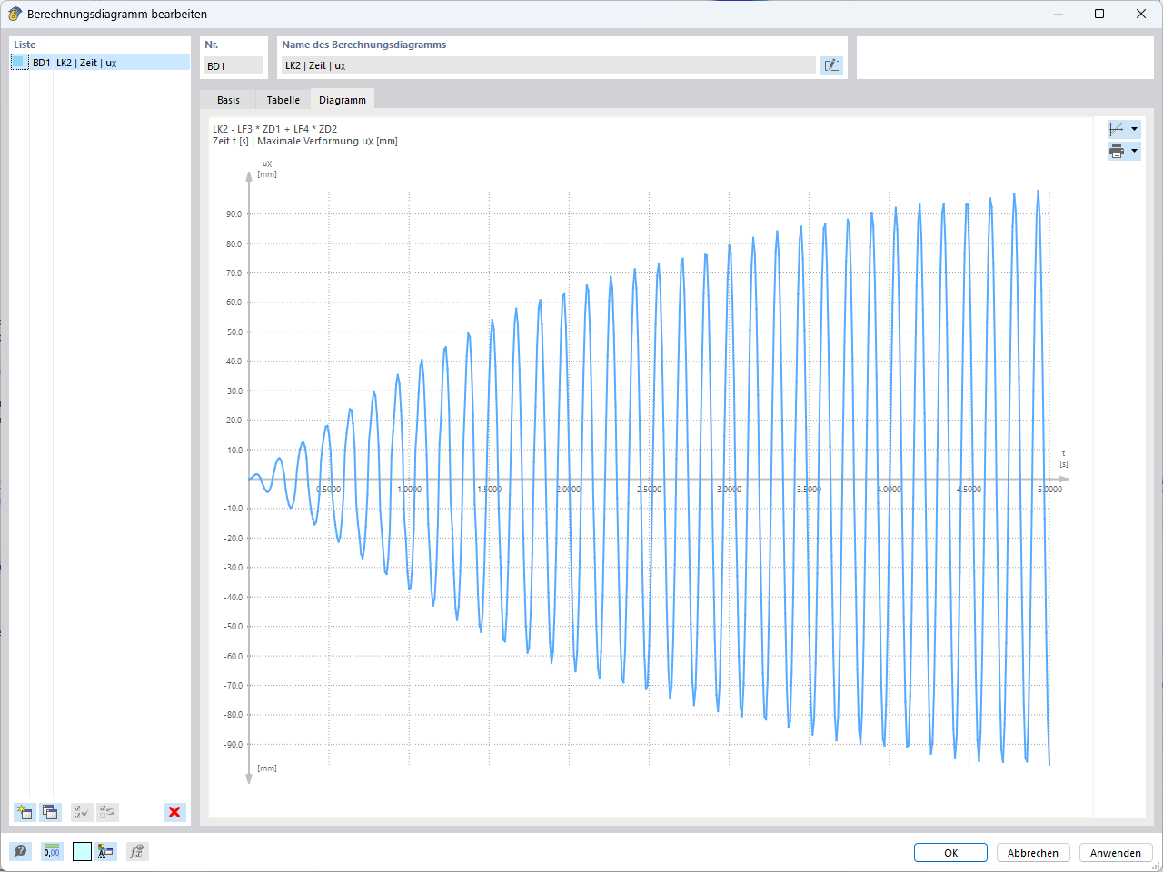Click the x-axis tick label '5.0000'

pos(1049,489)
